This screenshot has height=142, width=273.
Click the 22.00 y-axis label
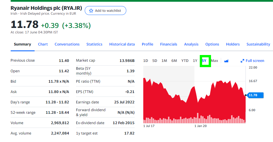tap(253, 67)
